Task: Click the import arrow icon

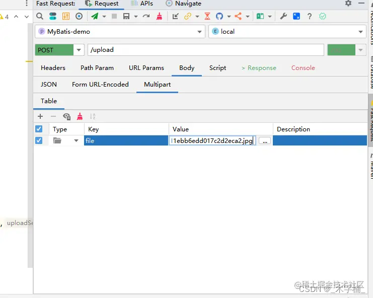Action: pos(175,16)
